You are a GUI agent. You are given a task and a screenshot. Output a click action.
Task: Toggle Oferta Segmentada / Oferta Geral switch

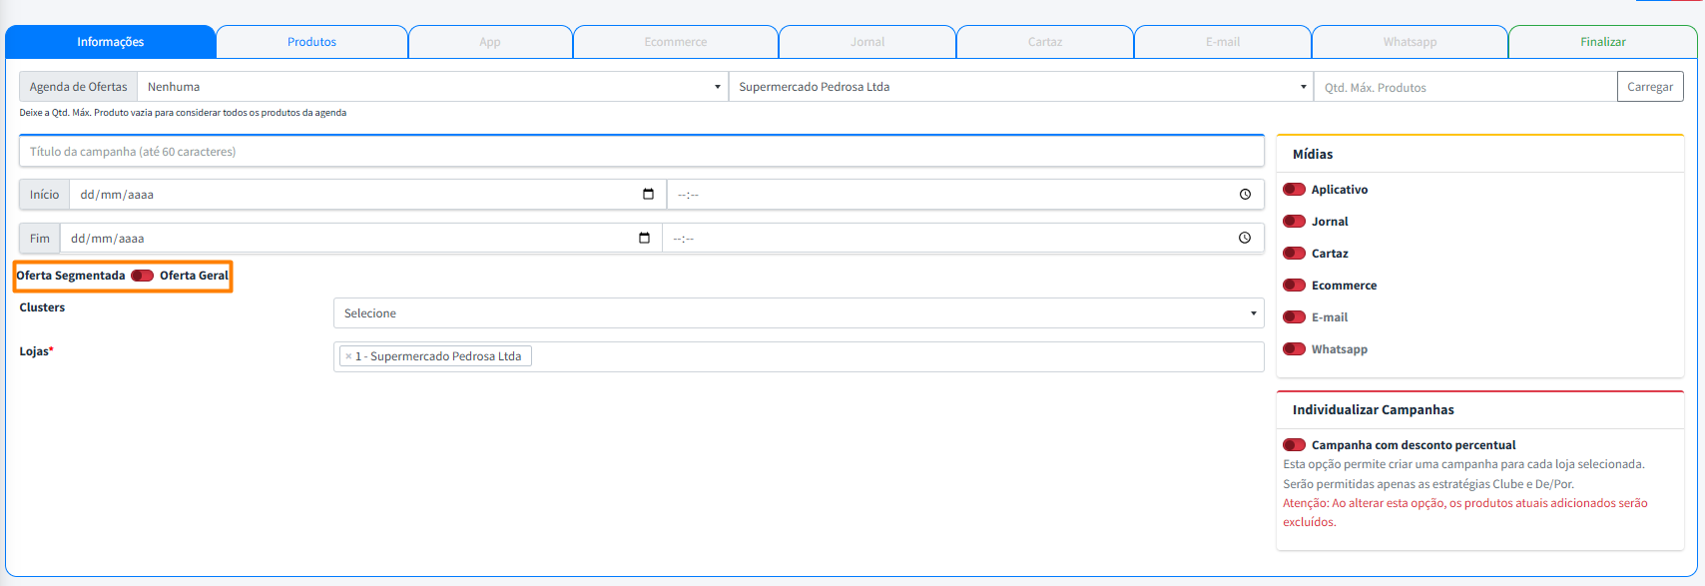142,276
